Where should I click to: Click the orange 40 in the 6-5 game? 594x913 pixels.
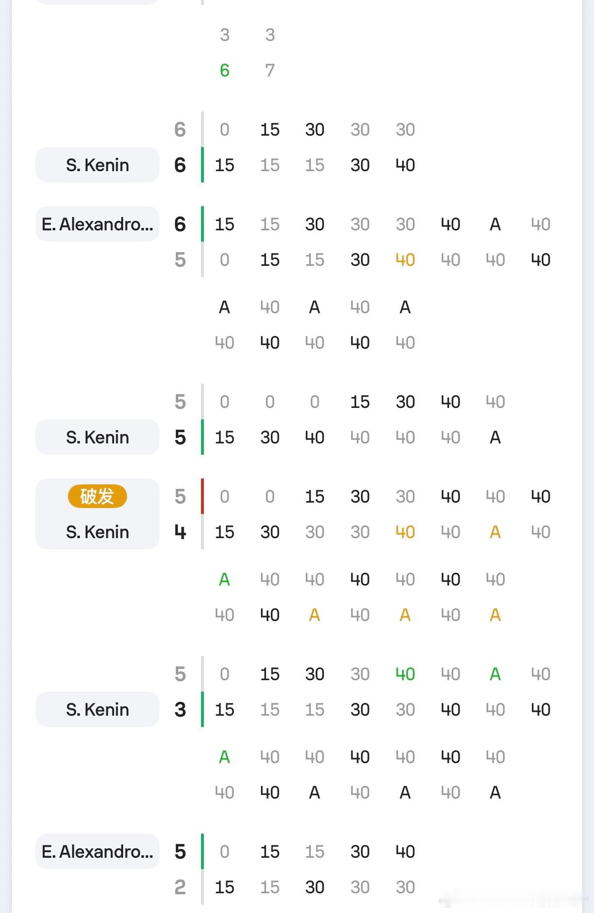coord(405,260)
